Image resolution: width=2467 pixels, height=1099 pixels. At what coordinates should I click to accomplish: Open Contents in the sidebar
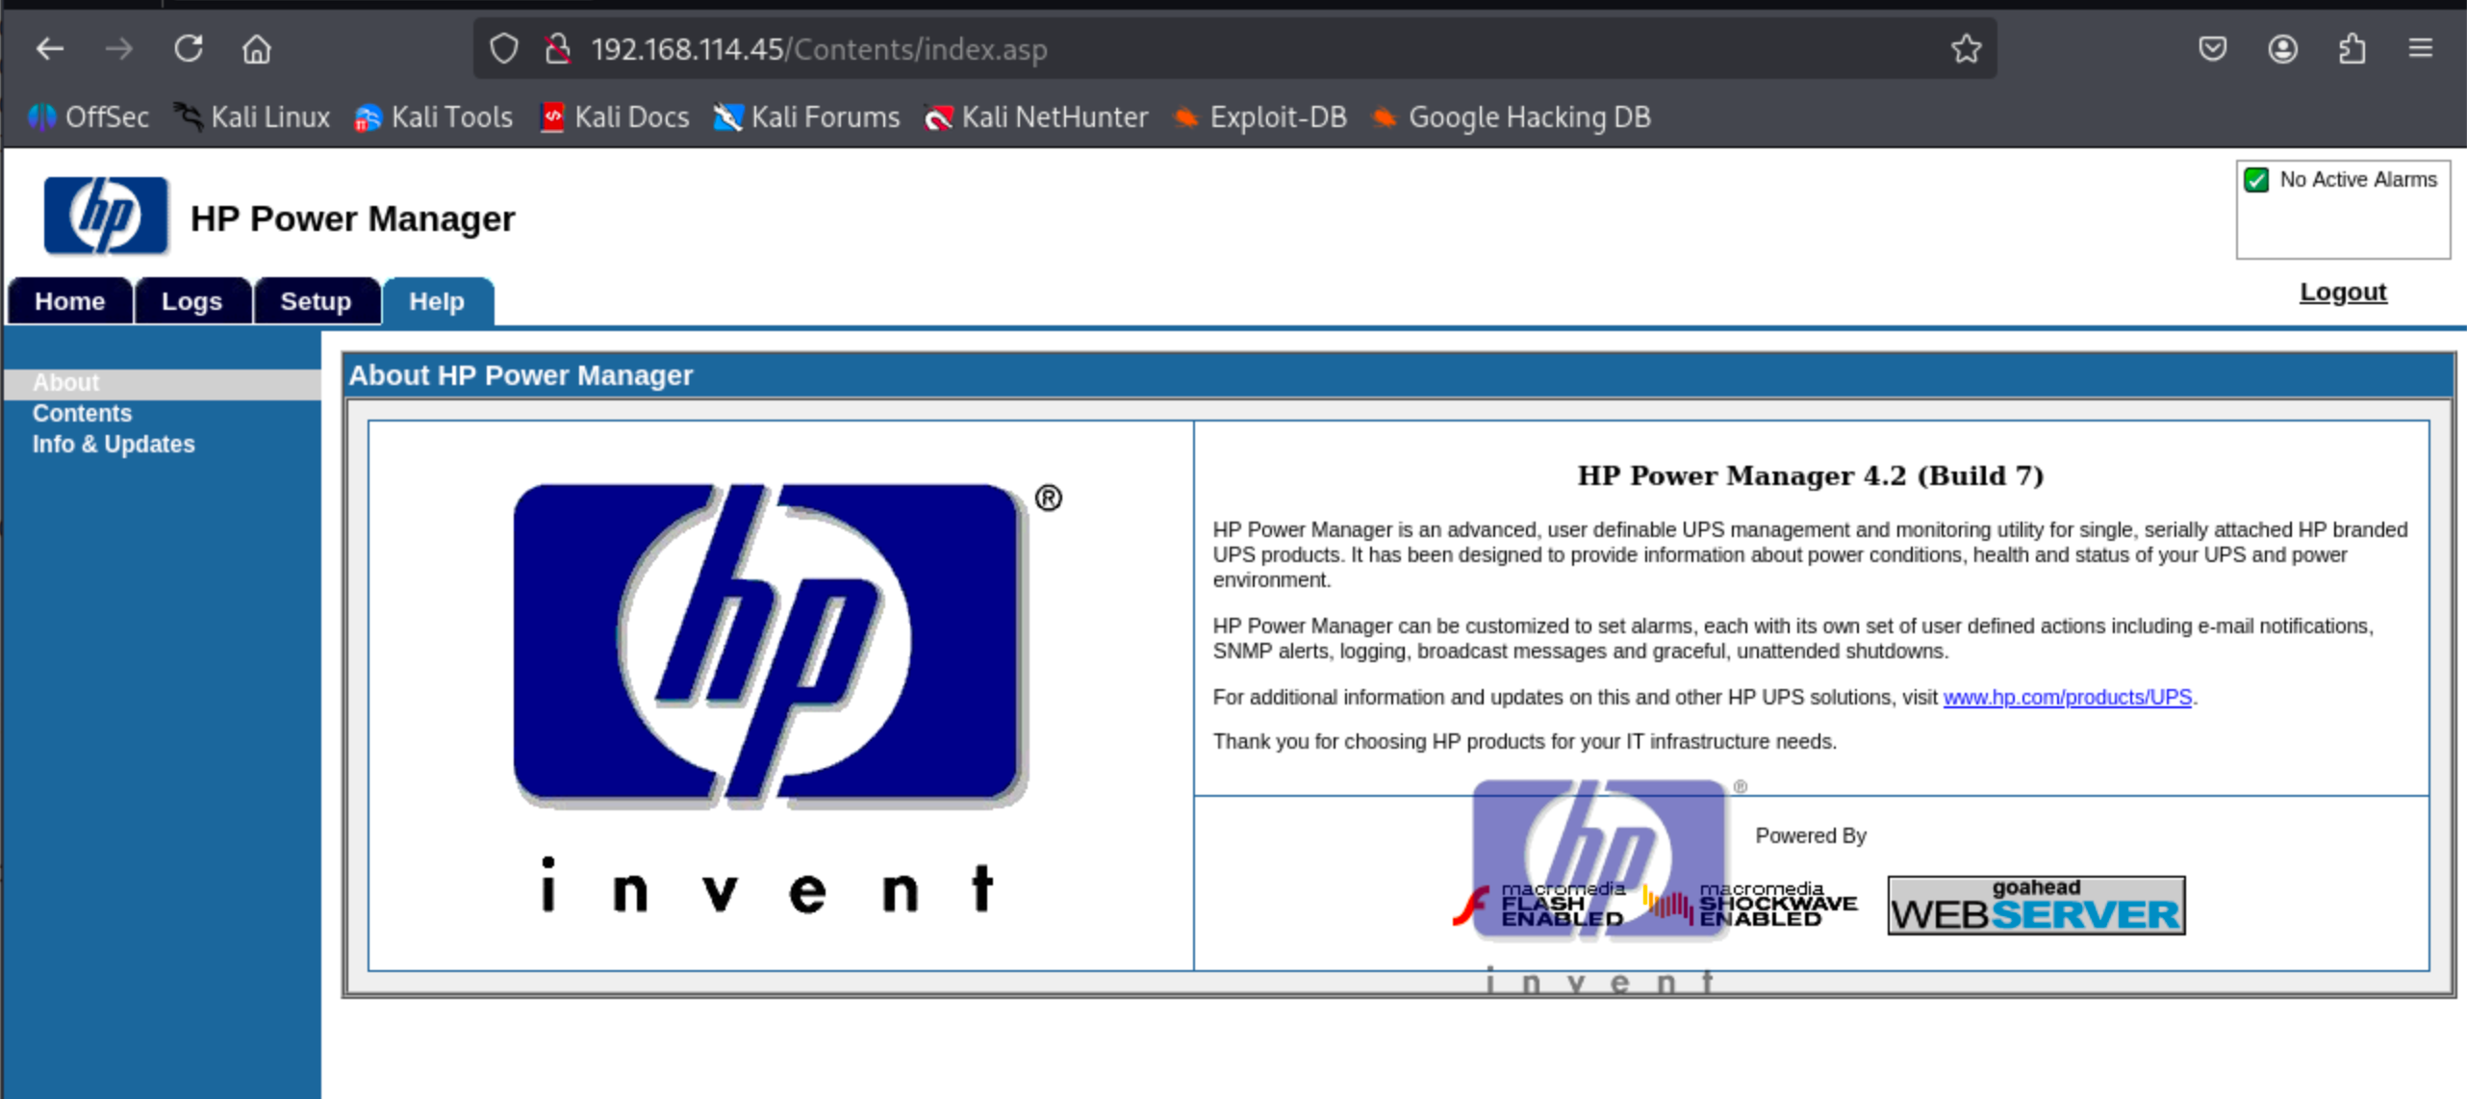coord(82,414)
